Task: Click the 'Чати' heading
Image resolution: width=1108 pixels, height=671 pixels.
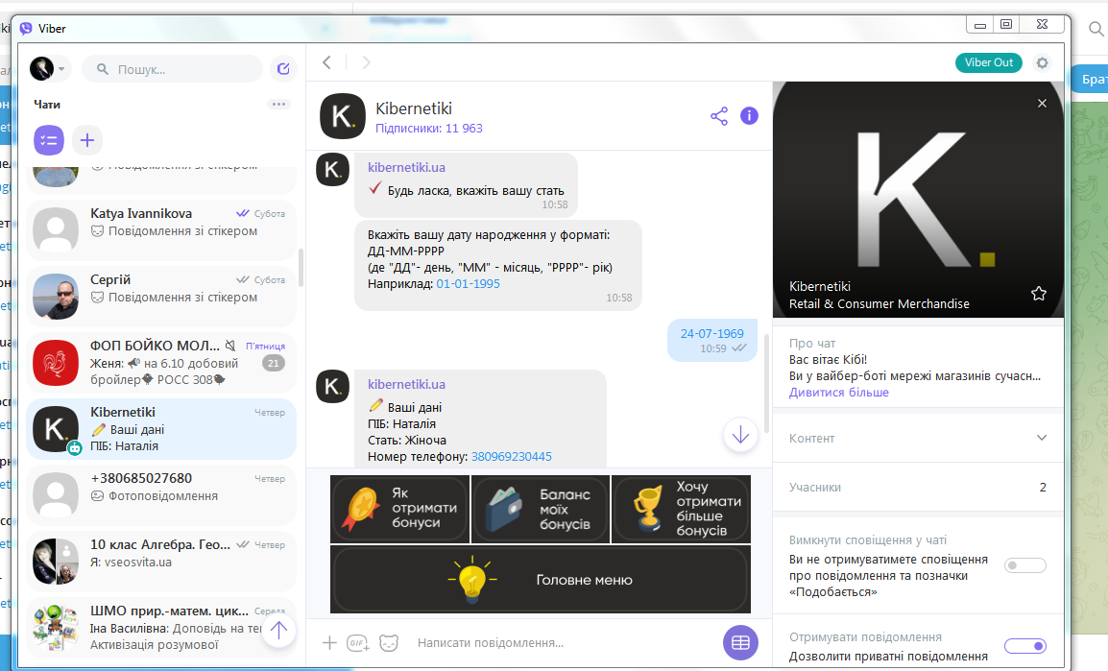Action: (47, 105)
